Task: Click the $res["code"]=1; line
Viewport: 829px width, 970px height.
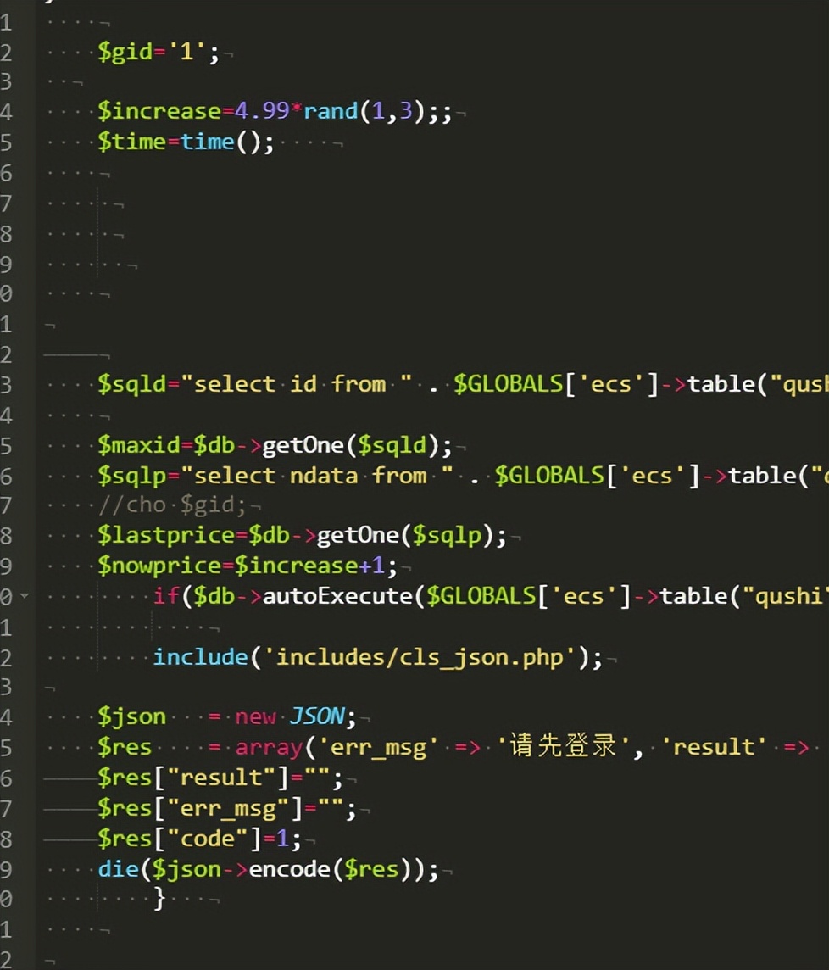Action: point(199,839)
